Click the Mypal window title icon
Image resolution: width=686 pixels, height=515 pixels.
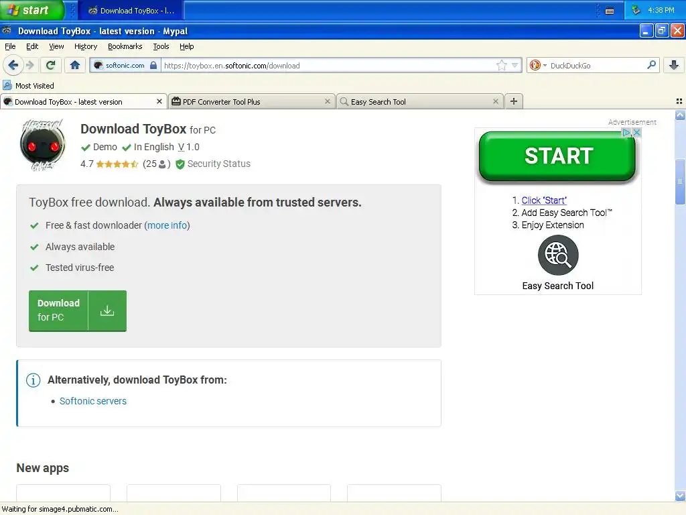7,31
